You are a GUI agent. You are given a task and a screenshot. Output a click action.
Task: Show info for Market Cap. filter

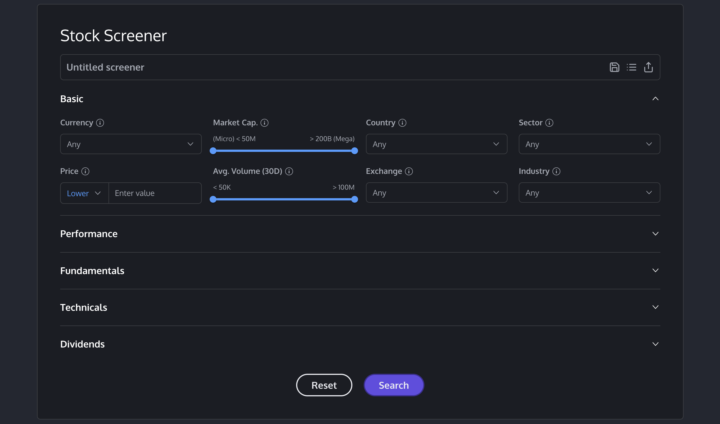tap(264, 123)
